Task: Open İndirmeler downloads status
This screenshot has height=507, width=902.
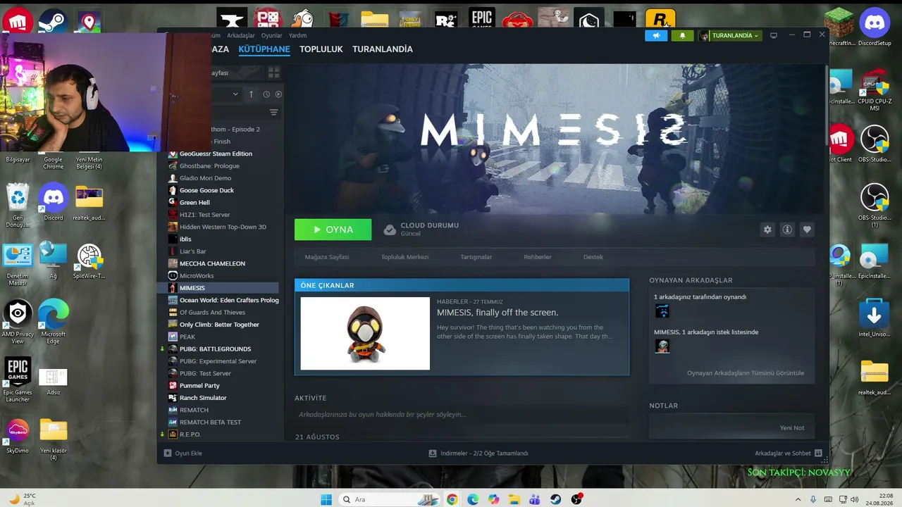Action: pos(478,453)
